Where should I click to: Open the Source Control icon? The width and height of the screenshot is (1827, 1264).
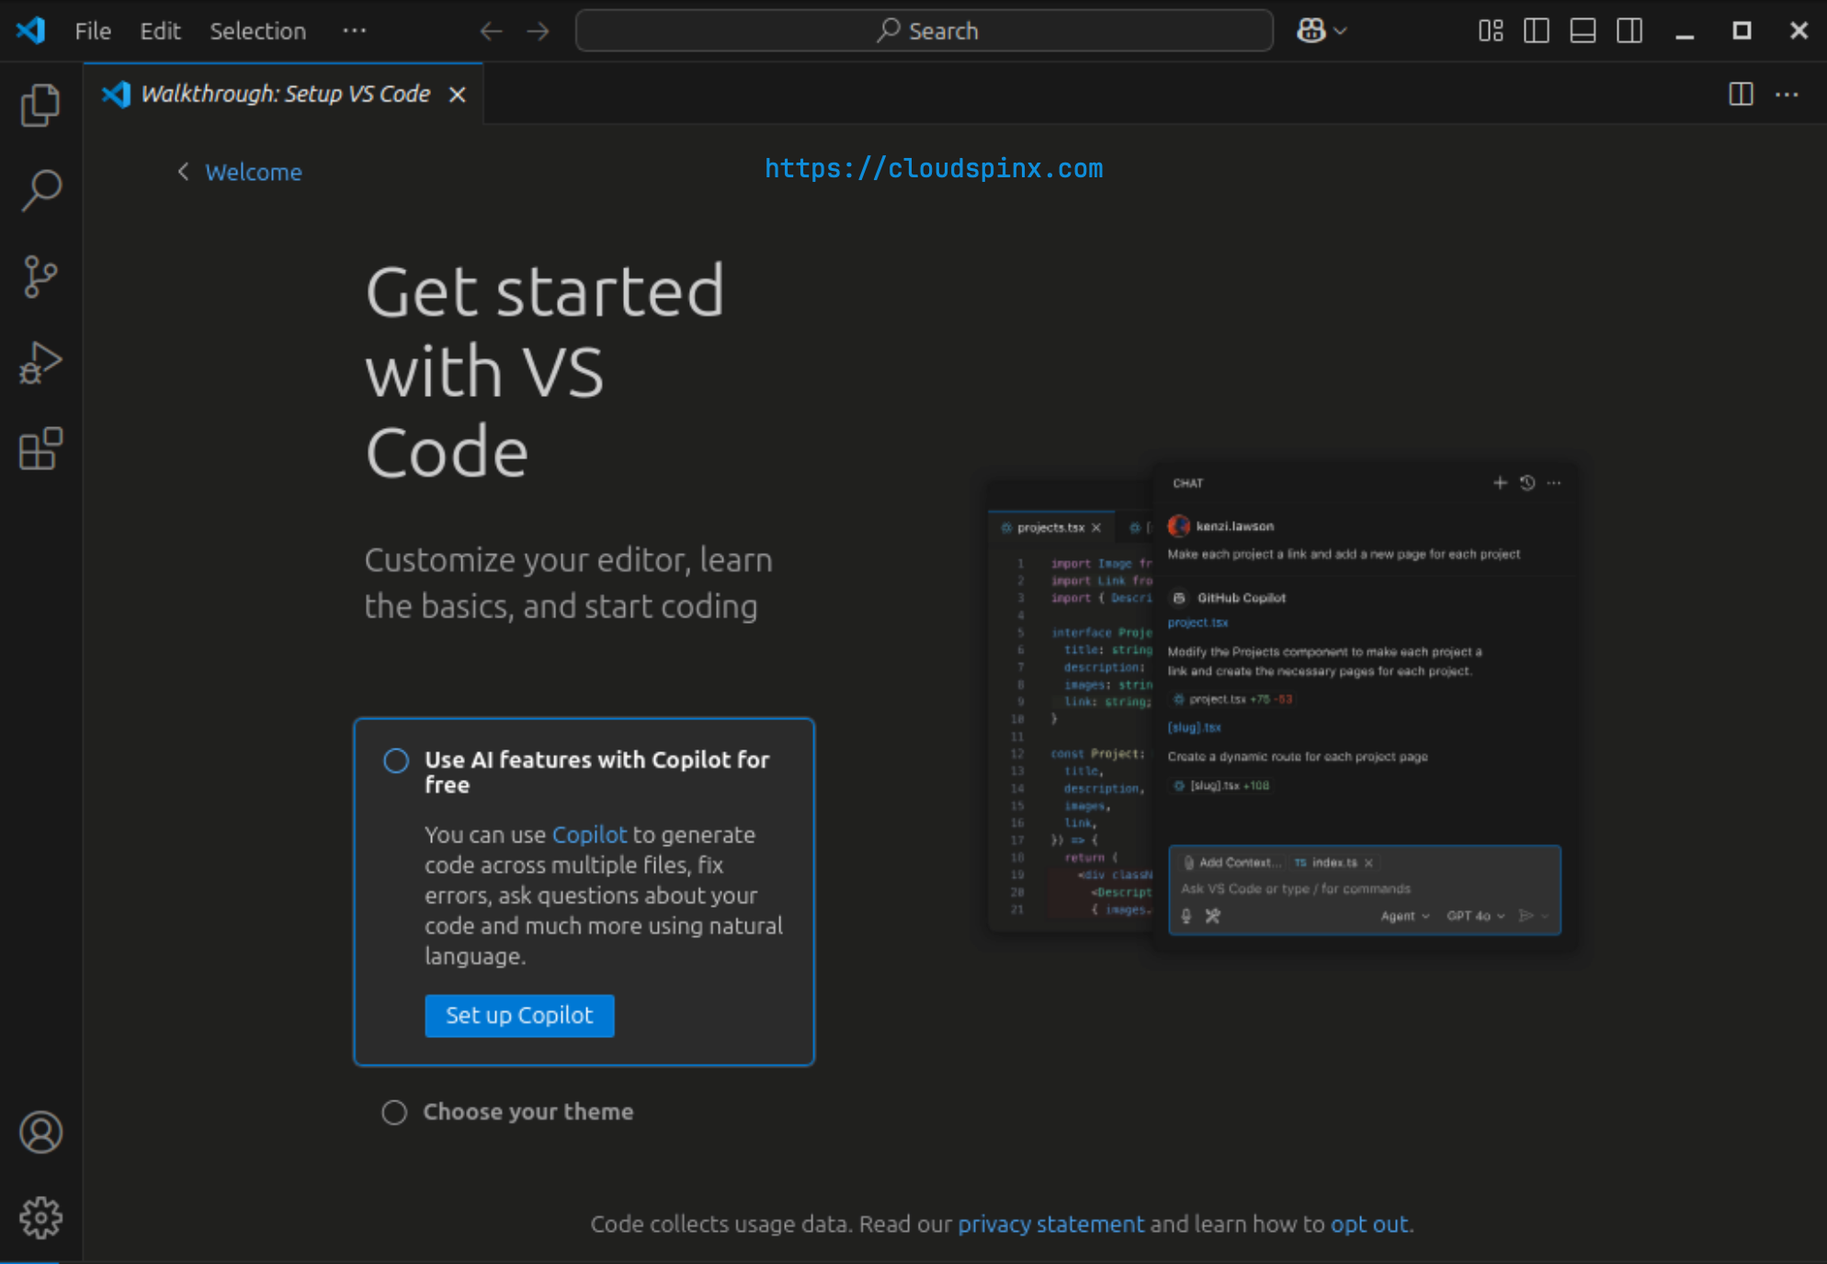40,276
